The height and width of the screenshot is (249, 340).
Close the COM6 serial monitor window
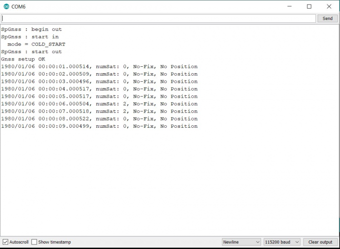tap(329, 6)
